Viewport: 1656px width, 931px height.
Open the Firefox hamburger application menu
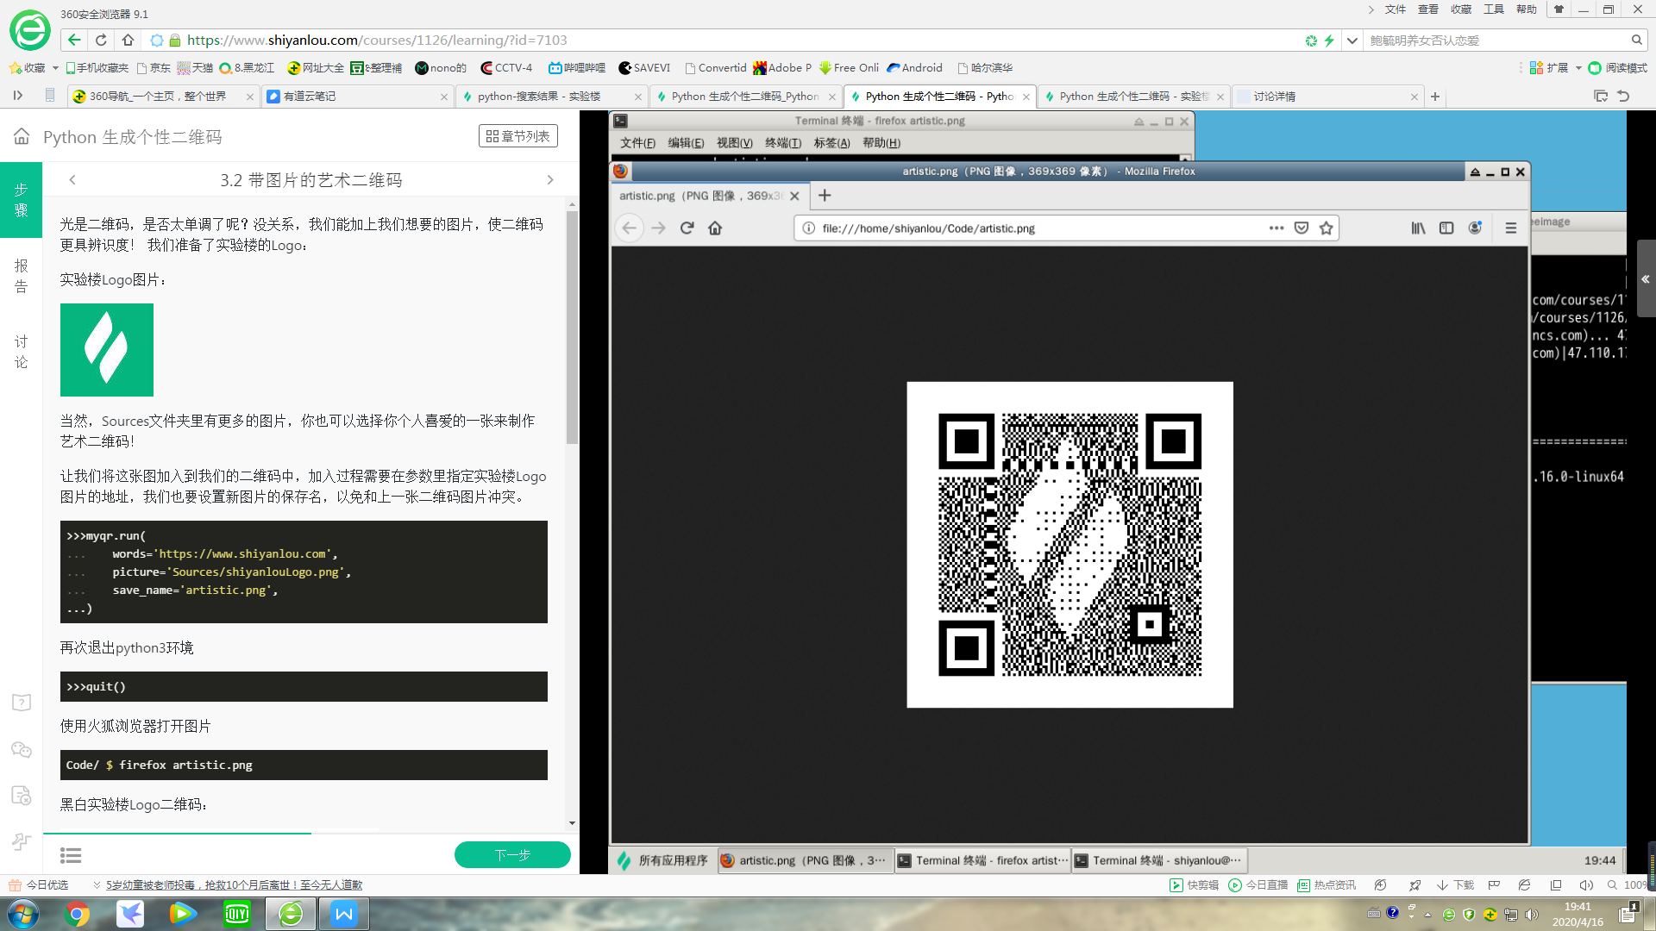1511,228
